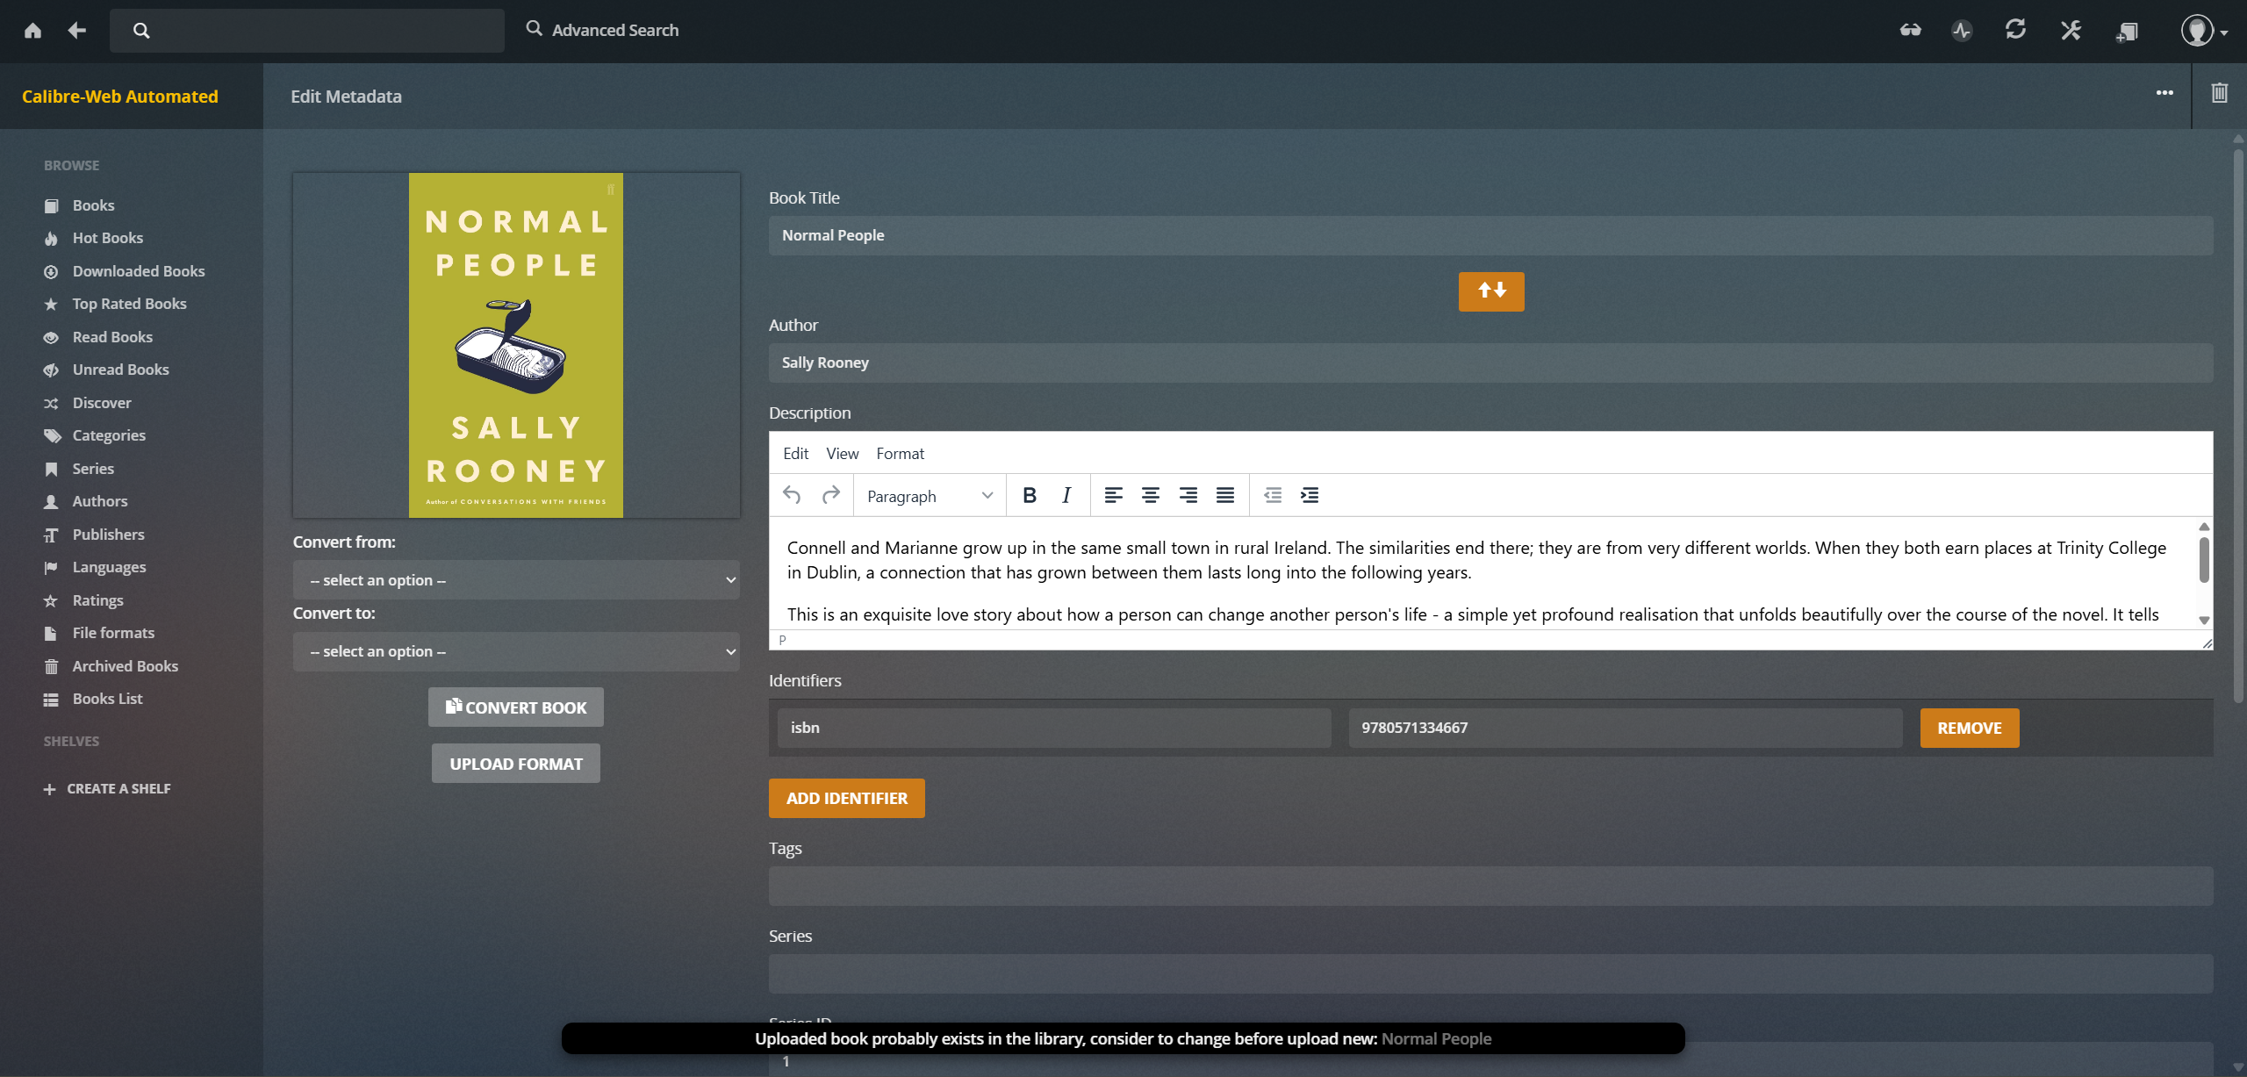
Task: Toggle italic formatting in description editor
Action: click(x=1066, y=495)
